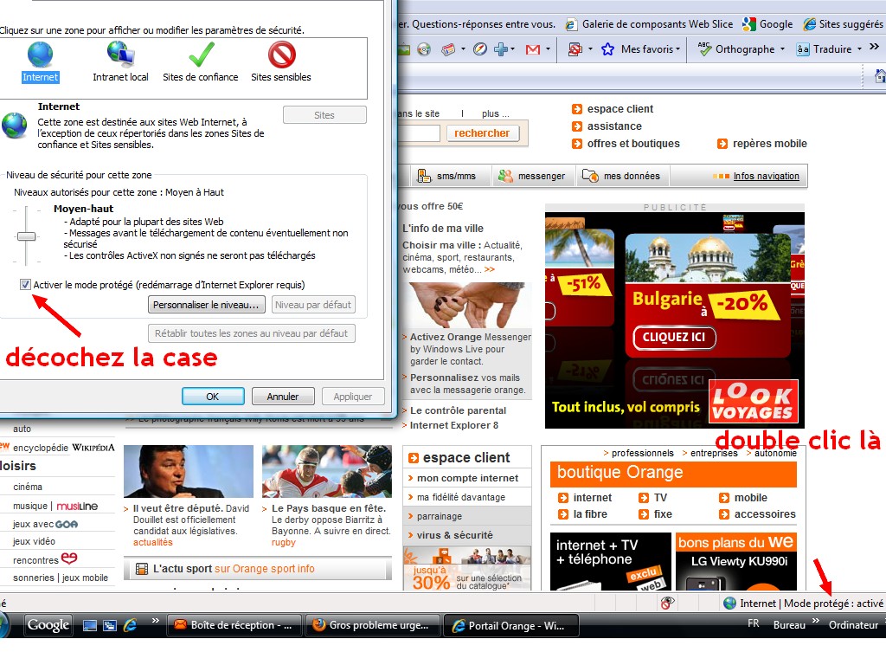
Task: Click the Orthographe spell-check icon
Action: point(703,49)
